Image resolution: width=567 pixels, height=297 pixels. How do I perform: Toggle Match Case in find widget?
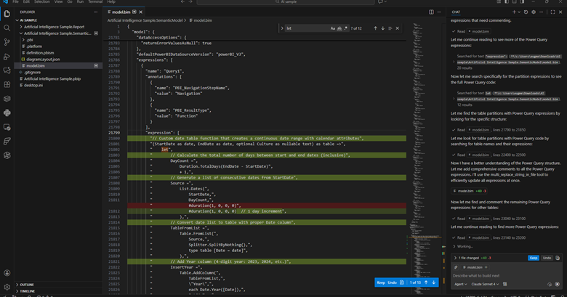(x=333, y=28)
